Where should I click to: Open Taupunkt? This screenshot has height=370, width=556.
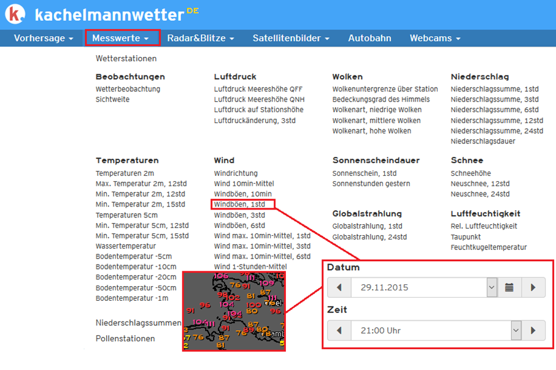pyautogui.click(x=466, y=237)
